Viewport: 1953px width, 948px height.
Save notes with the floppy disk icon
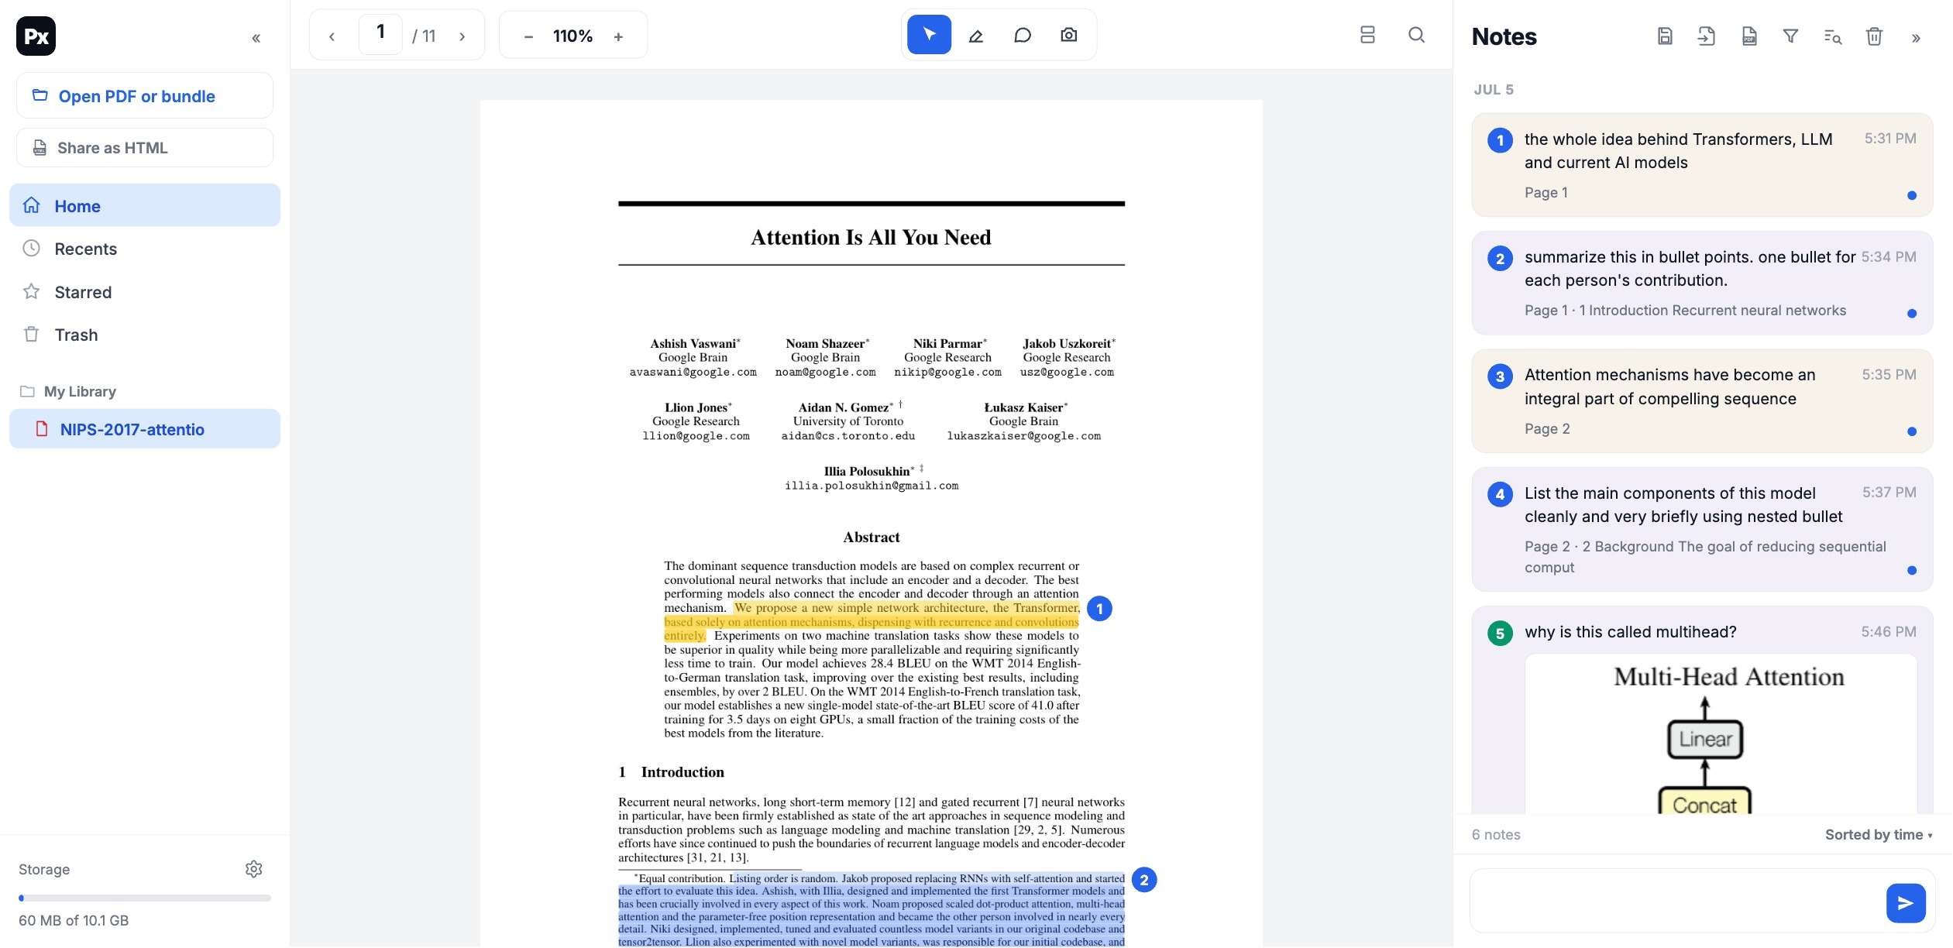pos(1665,36)
